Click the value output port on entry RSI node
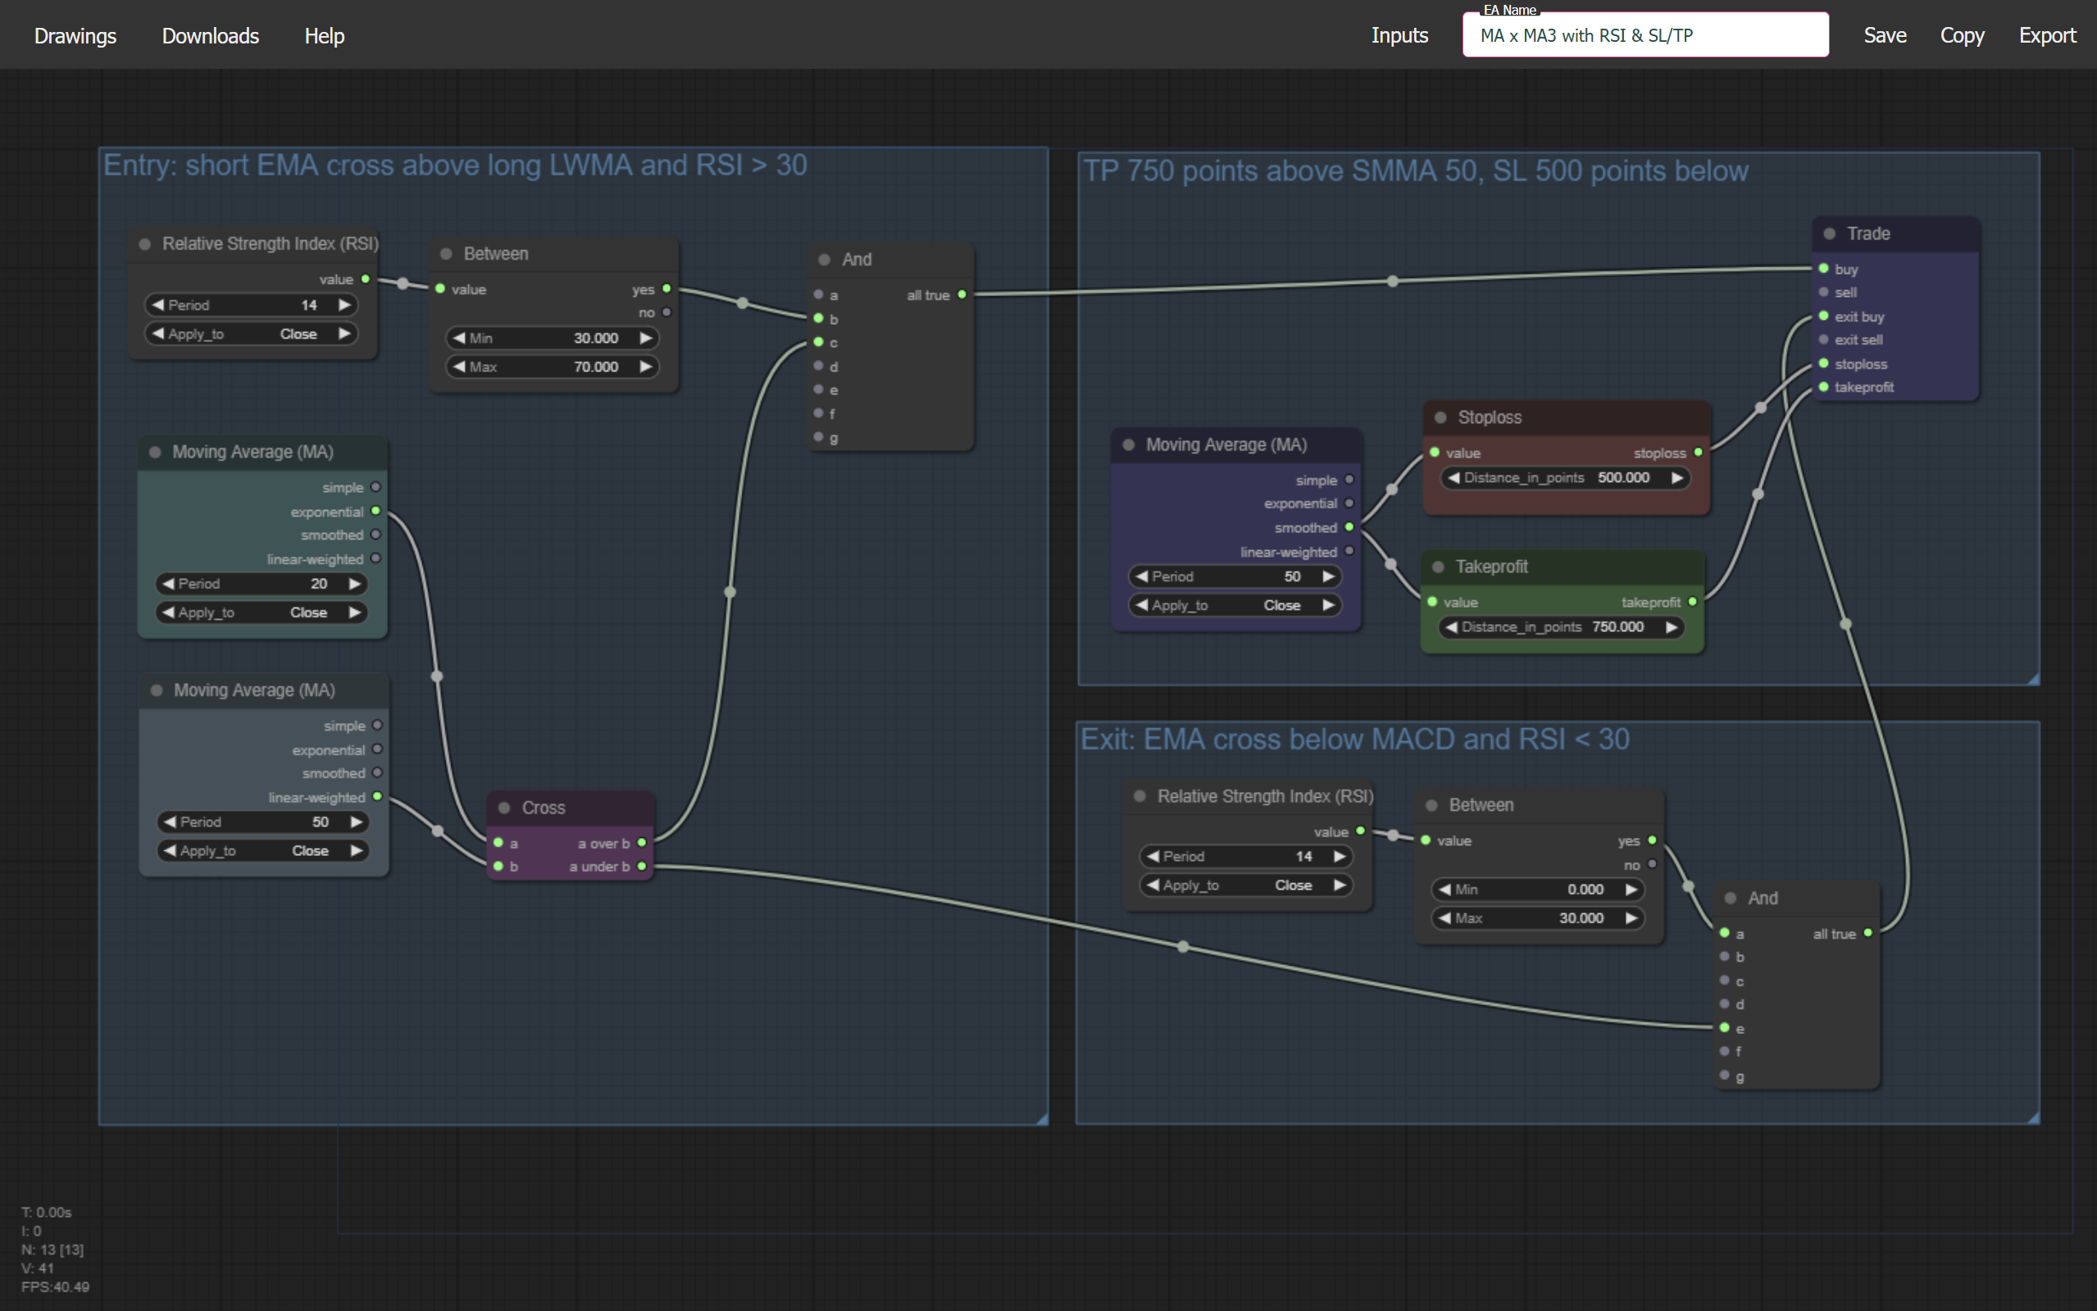The image size is (2097, 1311). point(365,278)
